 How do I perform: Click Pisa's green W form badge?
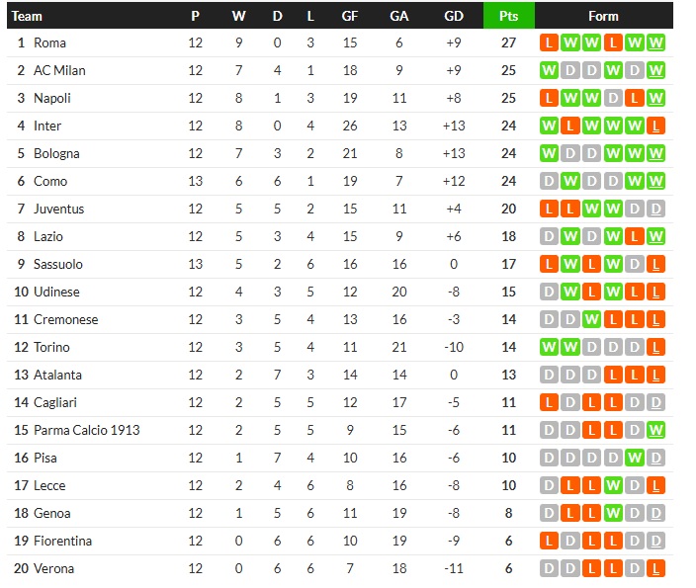635,458
